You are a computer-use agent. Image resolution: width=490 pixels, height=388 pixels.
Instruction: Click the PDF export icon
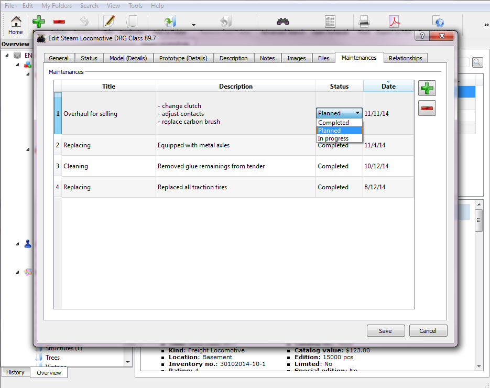coord(395,21)
